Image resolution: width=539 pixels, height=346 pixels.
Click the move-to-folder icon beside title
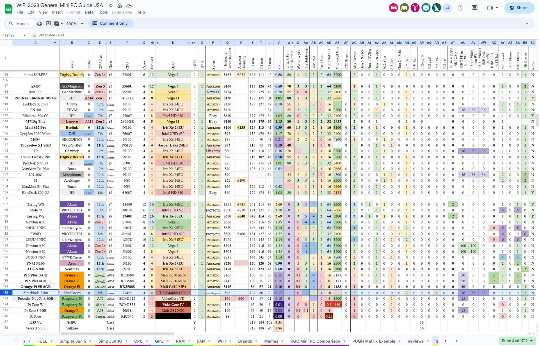pos(120,6)
